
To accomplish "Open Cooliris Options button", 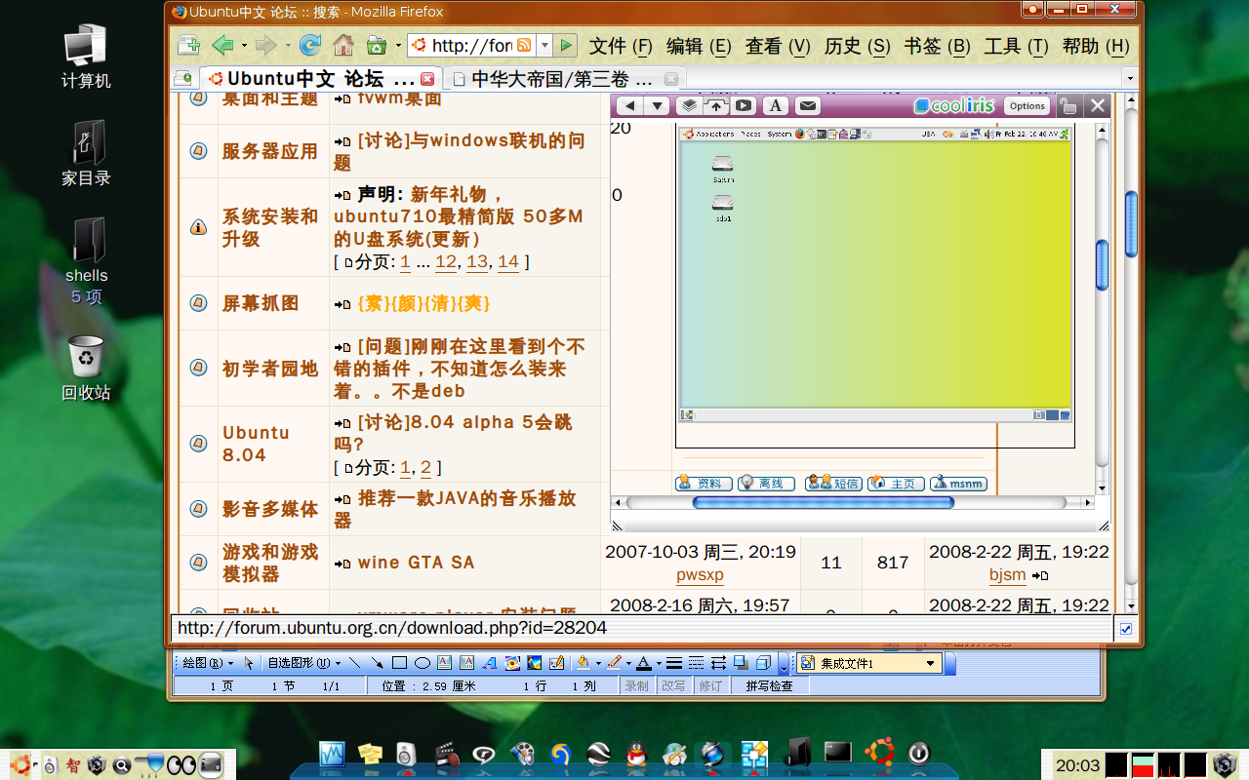I will (1027, 106).
